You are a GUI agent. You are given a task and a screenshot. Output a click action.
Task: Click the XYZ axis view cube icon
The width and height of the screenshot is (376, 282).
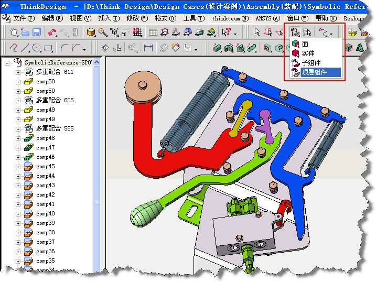coord(114,32)
